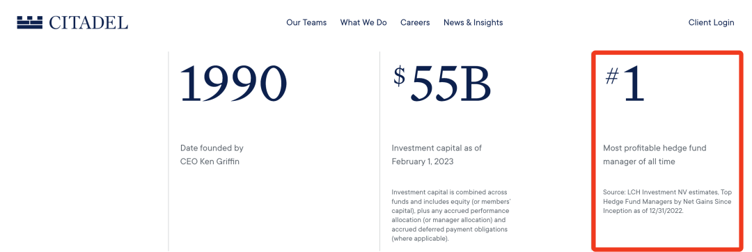Screen dimensions: 752x252
Task: Click the investment capital disclaimer paragraph
Action: (449, 215)
